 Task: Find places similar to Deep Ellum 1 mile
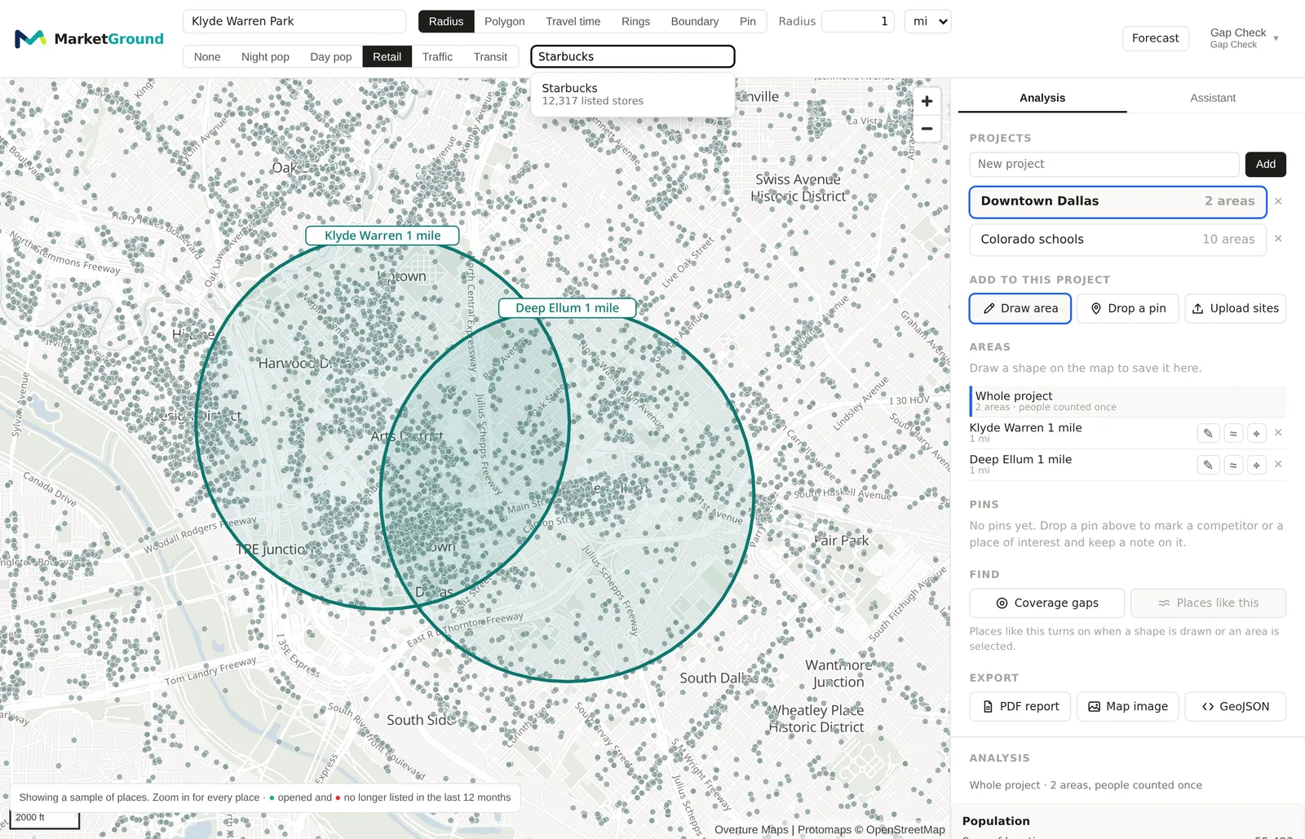pyautogui.click(x=1233, y=465)
